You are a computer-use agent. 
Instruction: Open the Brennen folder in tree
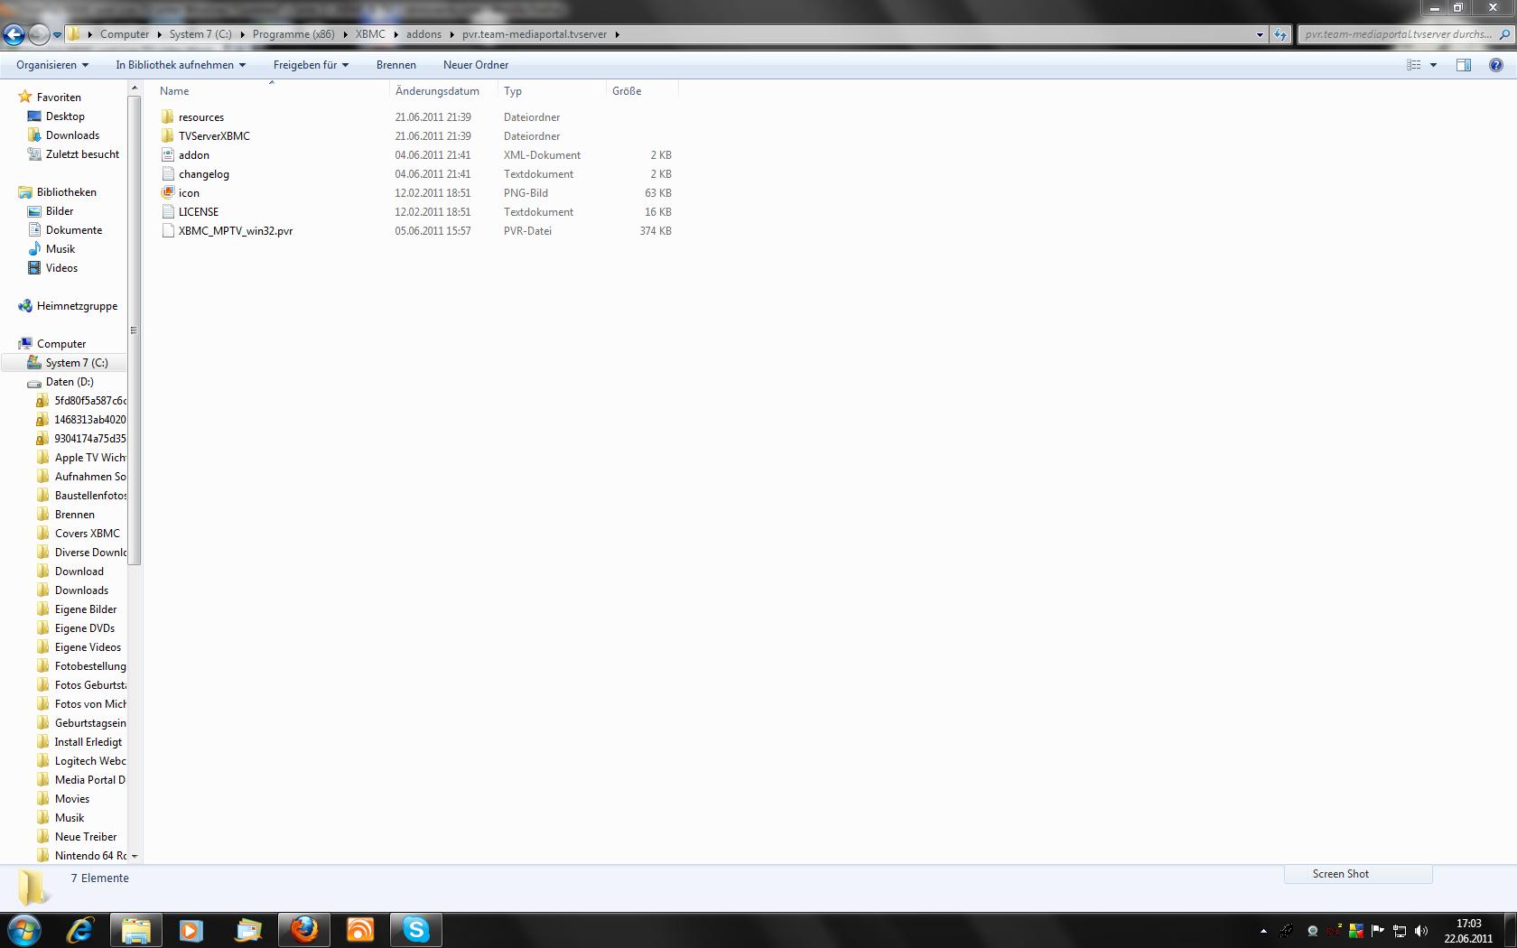74,515
